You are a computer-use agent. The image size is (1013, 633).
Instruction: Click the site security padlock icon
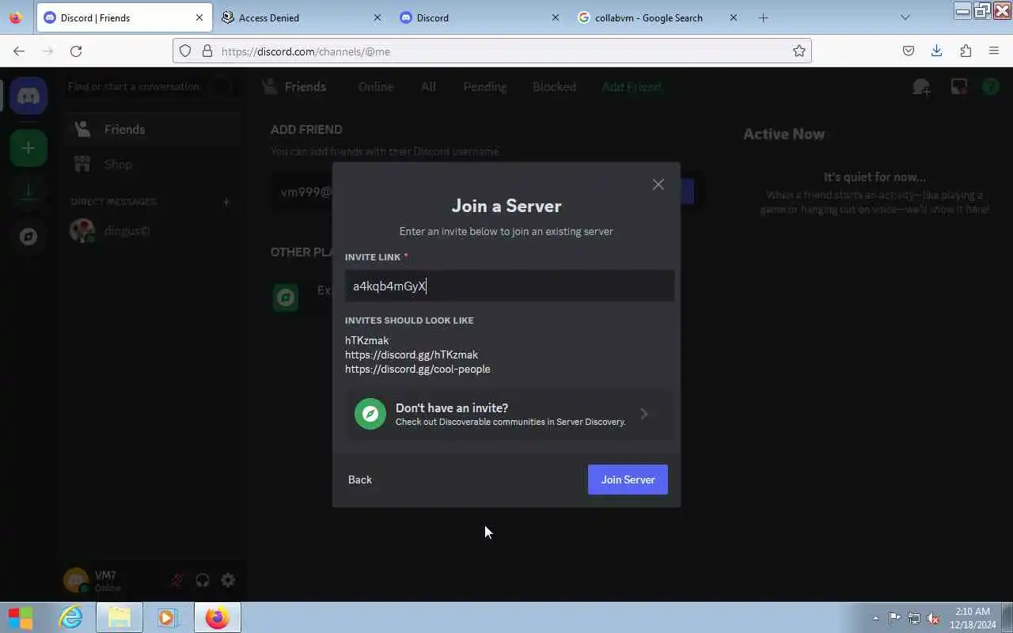point(207,51)
